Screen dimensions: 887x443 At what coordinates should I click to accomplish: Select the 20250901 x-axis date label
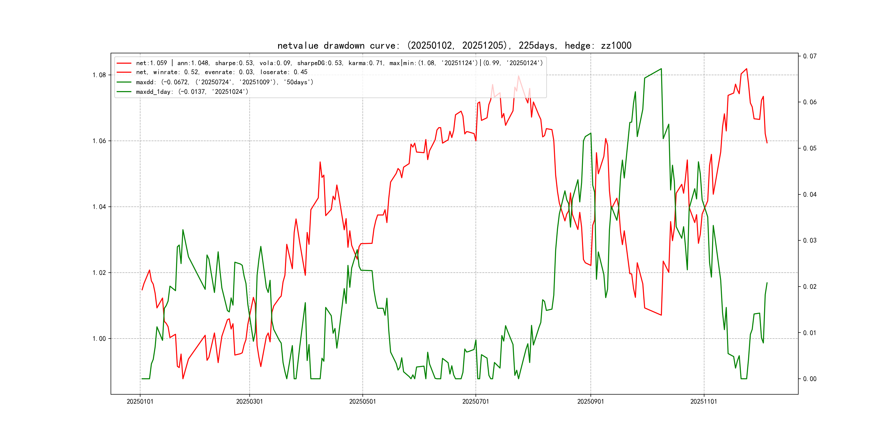590,402
